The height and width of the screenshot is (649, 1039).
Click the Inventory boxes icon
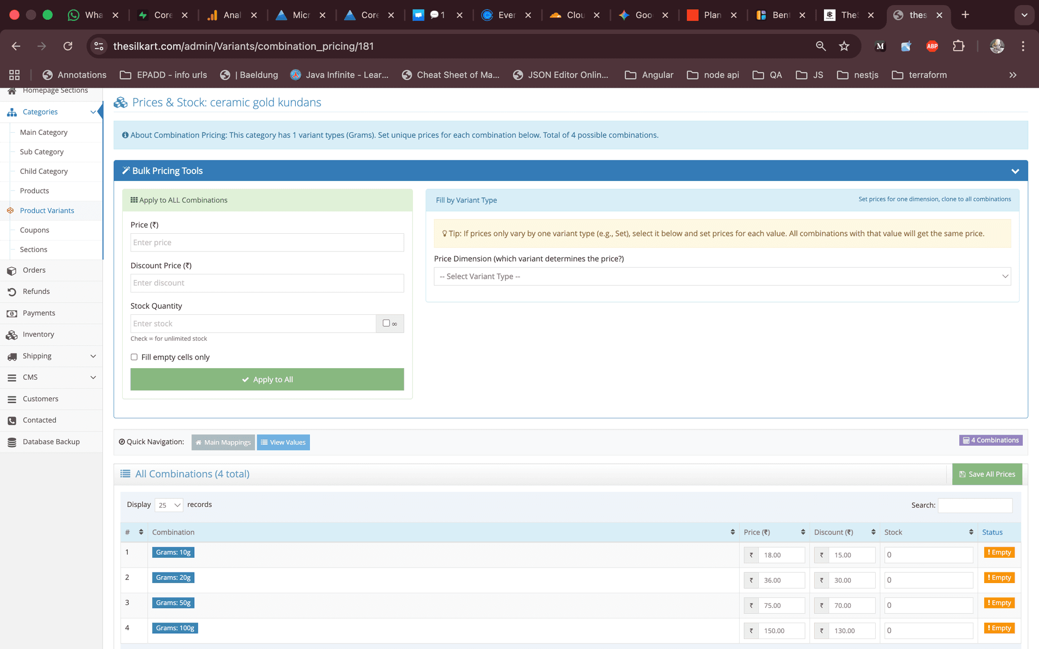click(x=12, y=335)
